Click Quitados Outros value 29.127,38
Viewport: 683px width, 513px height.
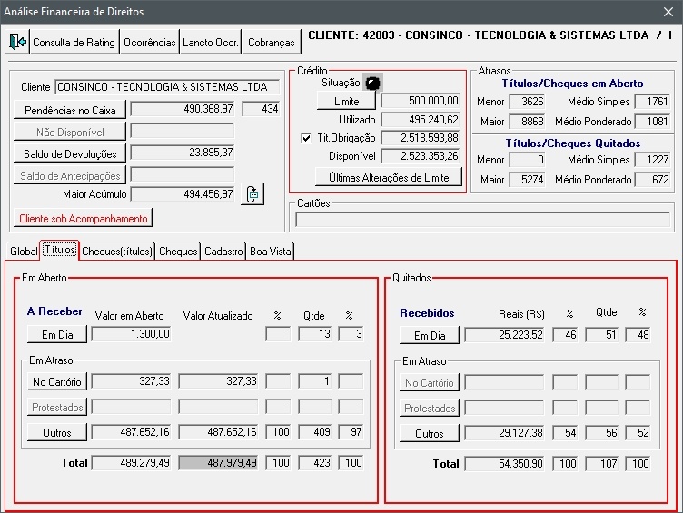point(504,433)
